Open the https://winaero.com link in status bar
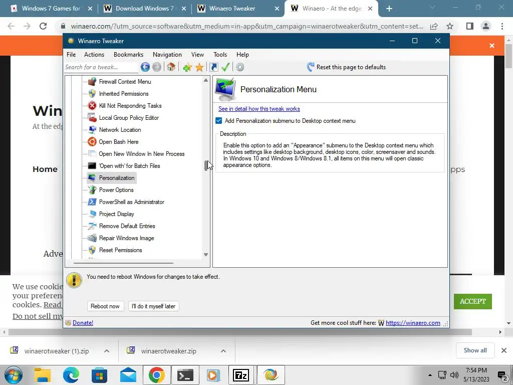Viewport: 513px width, 385px height. 413,323
